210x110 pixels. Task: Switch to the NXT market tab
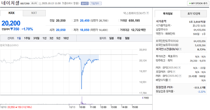coord(34,13)
